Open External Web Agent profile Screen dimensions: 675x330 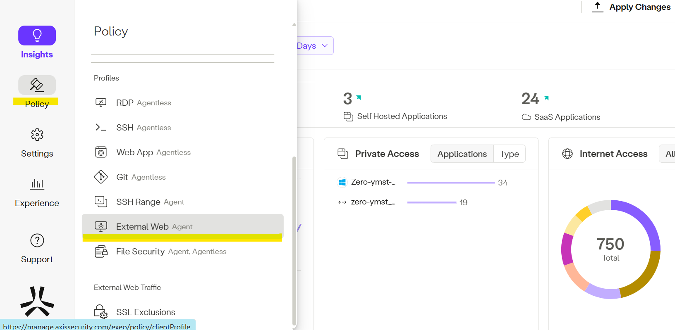click(x=154, y=226)
